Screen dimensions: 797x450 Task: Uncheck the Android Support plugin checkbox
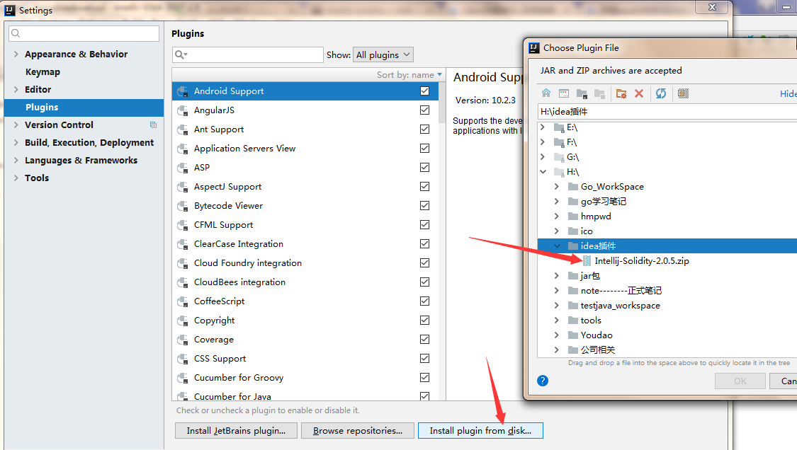[x=425, y=91]
